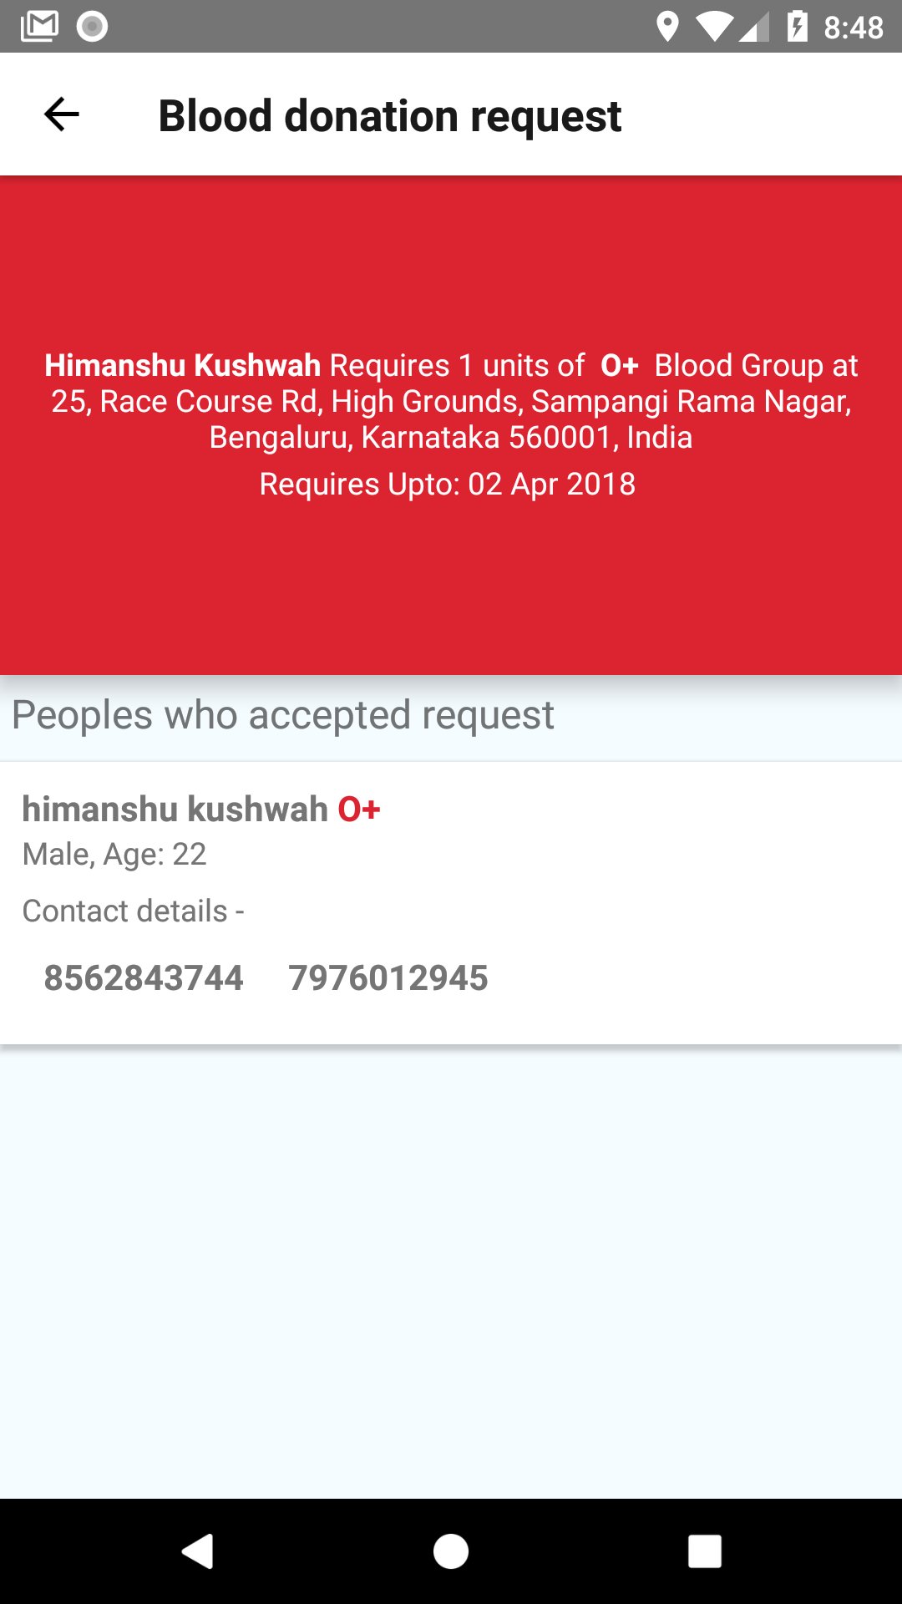Tap Android home circle button
The width and height of the screenshot is (902, 1604).
click(451, 1551)
